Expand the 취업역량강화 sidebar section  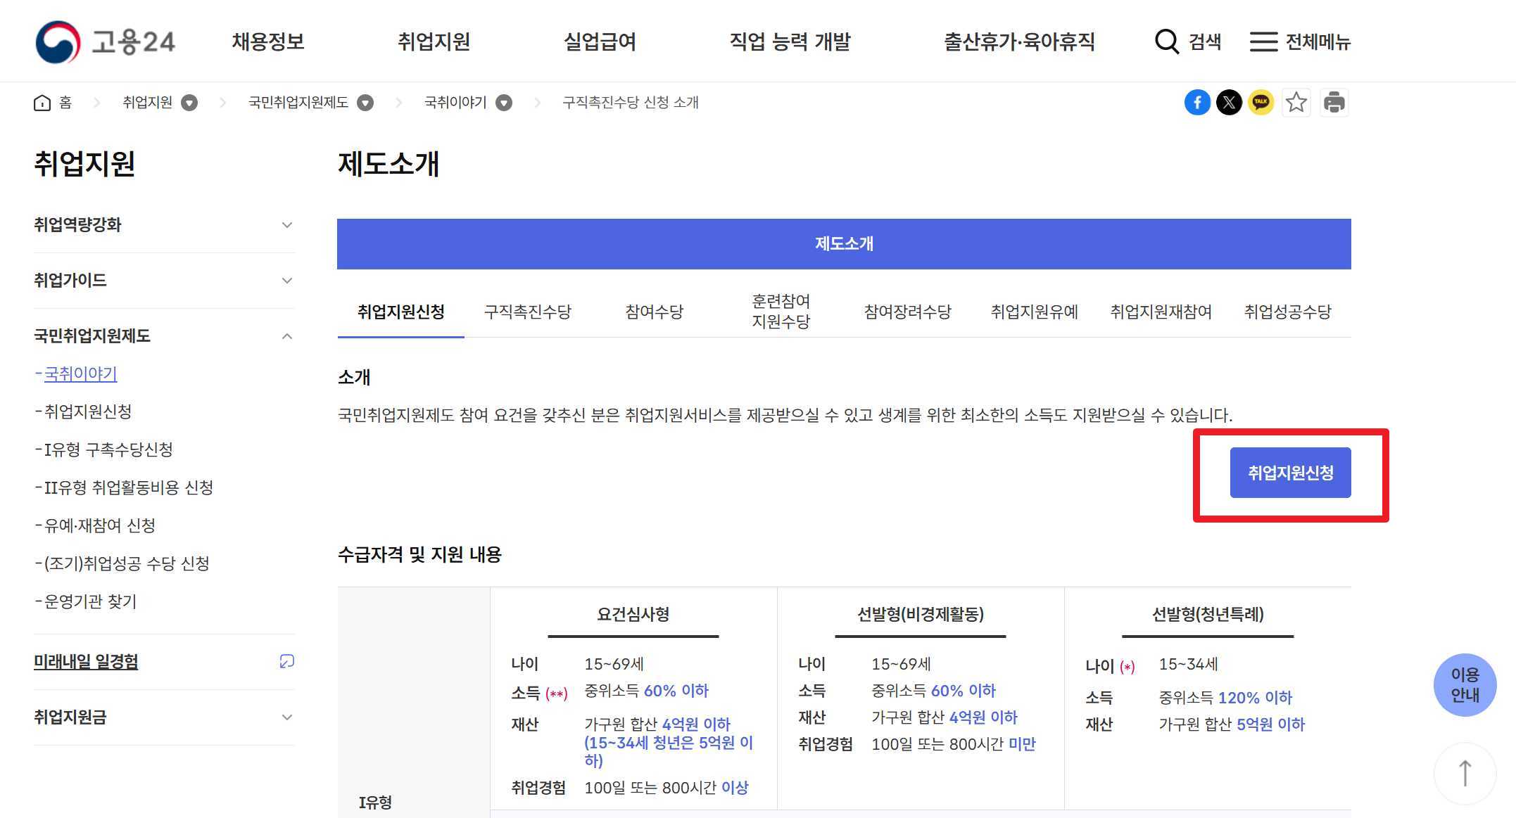[x=286, y=225]
